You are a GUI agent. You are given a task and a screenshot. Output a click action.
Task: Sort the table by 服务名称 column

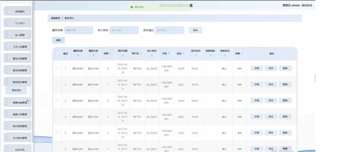[78, 56]
